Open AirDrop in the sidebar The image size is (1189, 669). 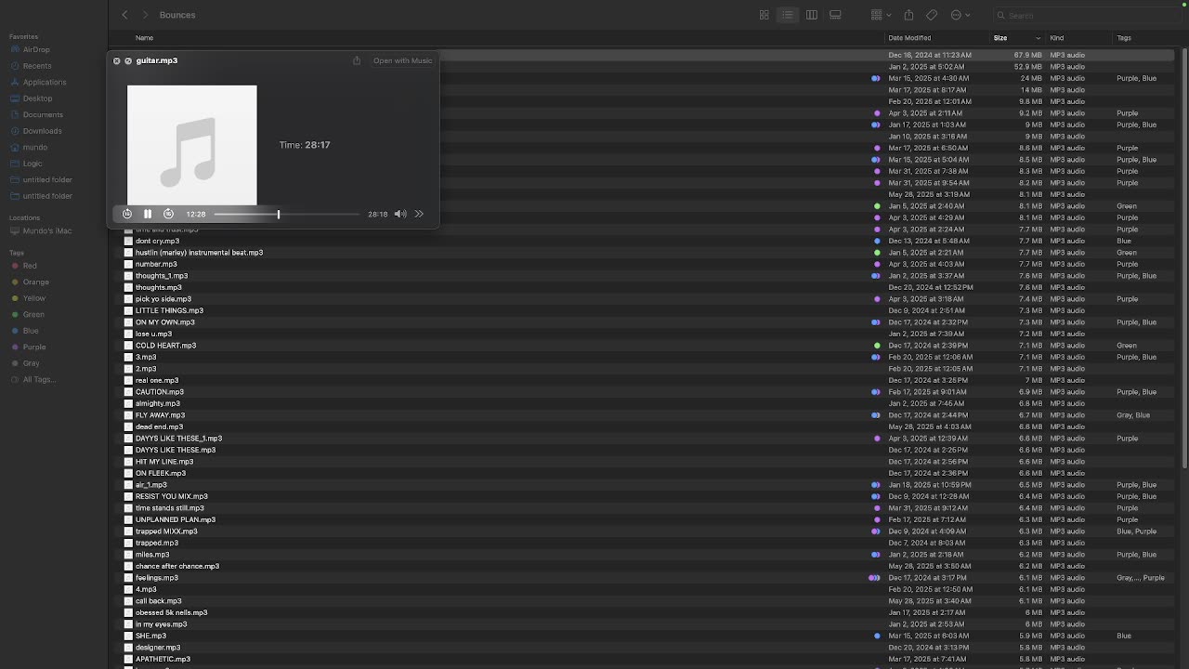click(36, 49)
